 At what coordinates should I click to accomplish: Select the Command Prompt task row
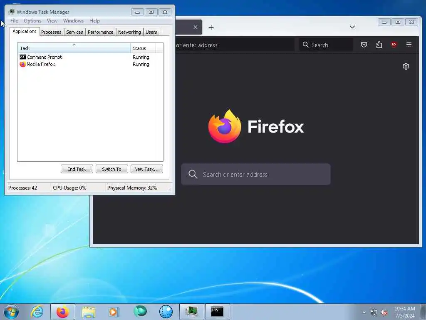tap(90, 57)
